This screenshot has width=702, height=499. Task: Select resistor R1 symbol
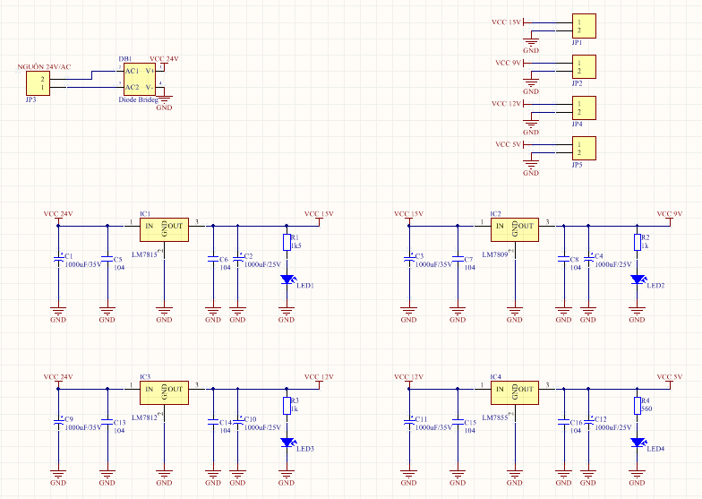click(x=287, y=242)
